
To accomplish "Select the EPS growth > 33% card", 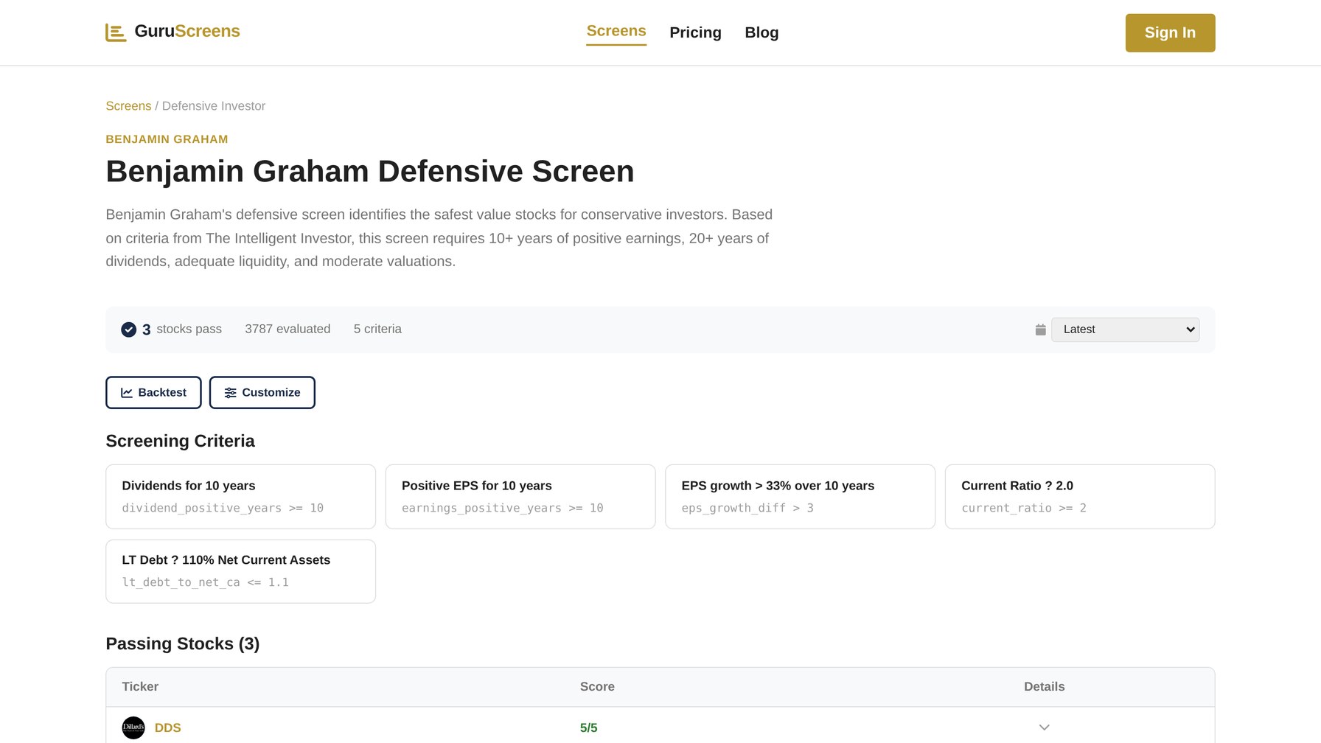I will [x=800, y=496].
